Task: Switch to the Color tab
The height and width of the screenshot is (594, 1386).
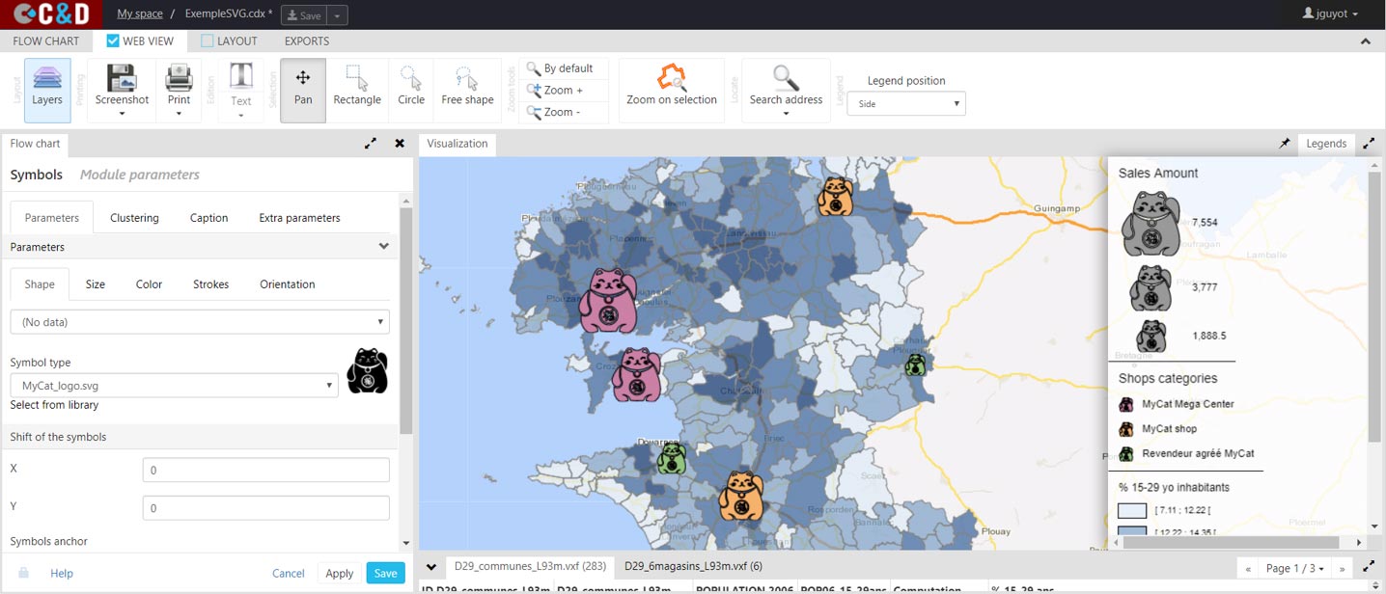Action: click(149, 284)
